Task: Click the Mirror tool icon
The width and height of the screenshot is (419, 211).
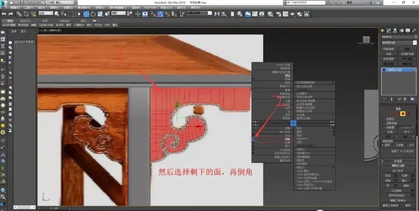Action: click(217, 14)
